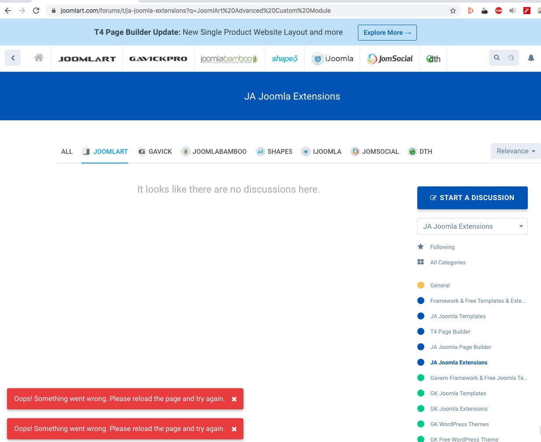Open the JoomlArt logo link
The height and width of the screenshot is (442, 541).
tap(87, 59)
